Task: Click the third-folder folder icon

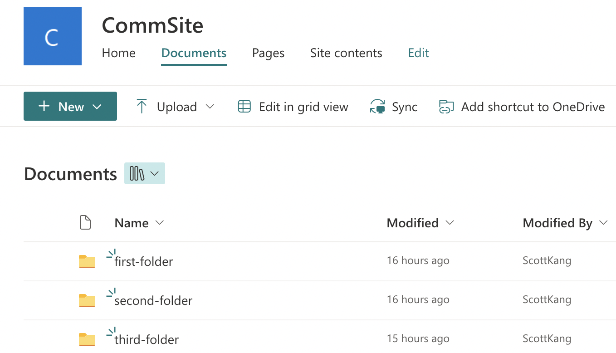Action: click(87, 339)
